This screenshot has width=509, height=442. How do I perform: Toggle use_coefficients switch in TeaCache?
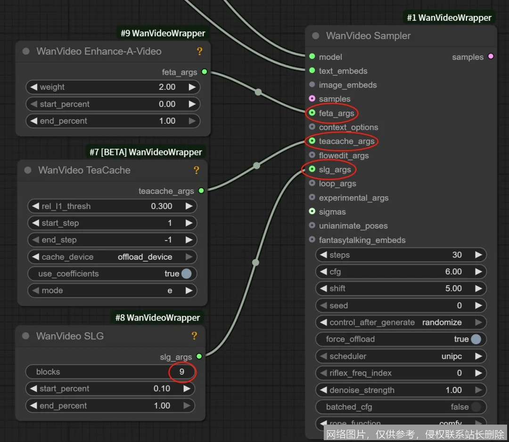tap(186, 274)
